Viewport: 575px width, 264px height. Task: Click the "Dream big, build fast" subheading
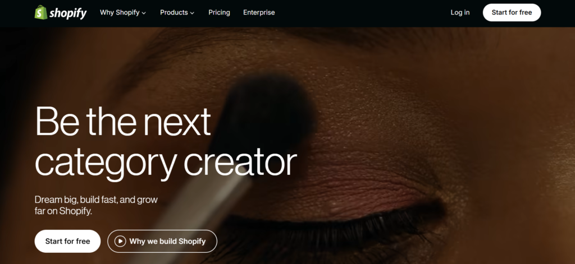pyautogui.click(x=96, y=205)
